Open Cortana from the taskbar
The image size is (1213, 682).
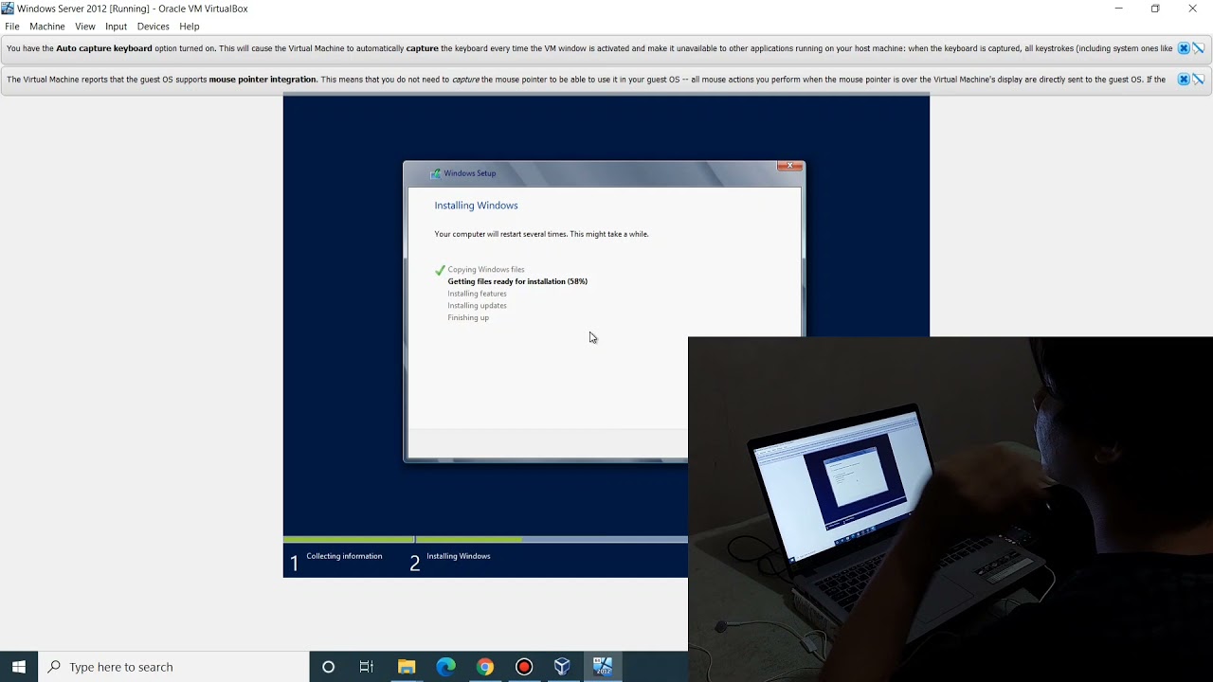pos(328,667)
